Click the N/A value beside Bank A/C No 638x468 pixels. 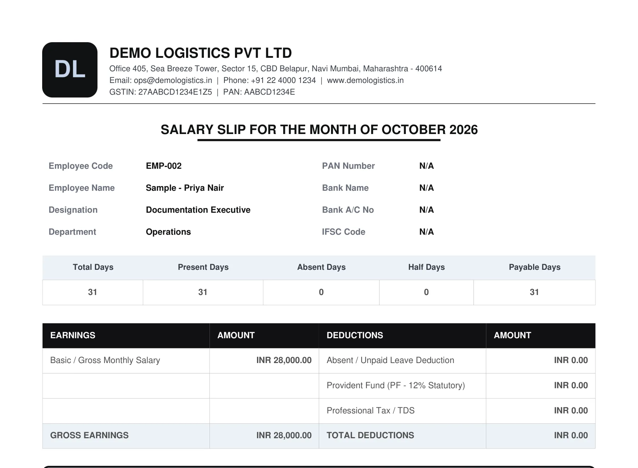point(426,210)
